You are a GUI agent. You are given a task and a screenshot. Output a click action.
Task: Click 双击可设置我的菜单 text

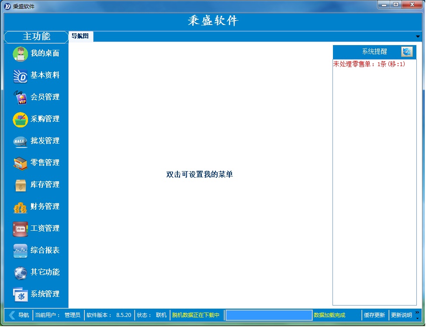(x=200, y=175)
